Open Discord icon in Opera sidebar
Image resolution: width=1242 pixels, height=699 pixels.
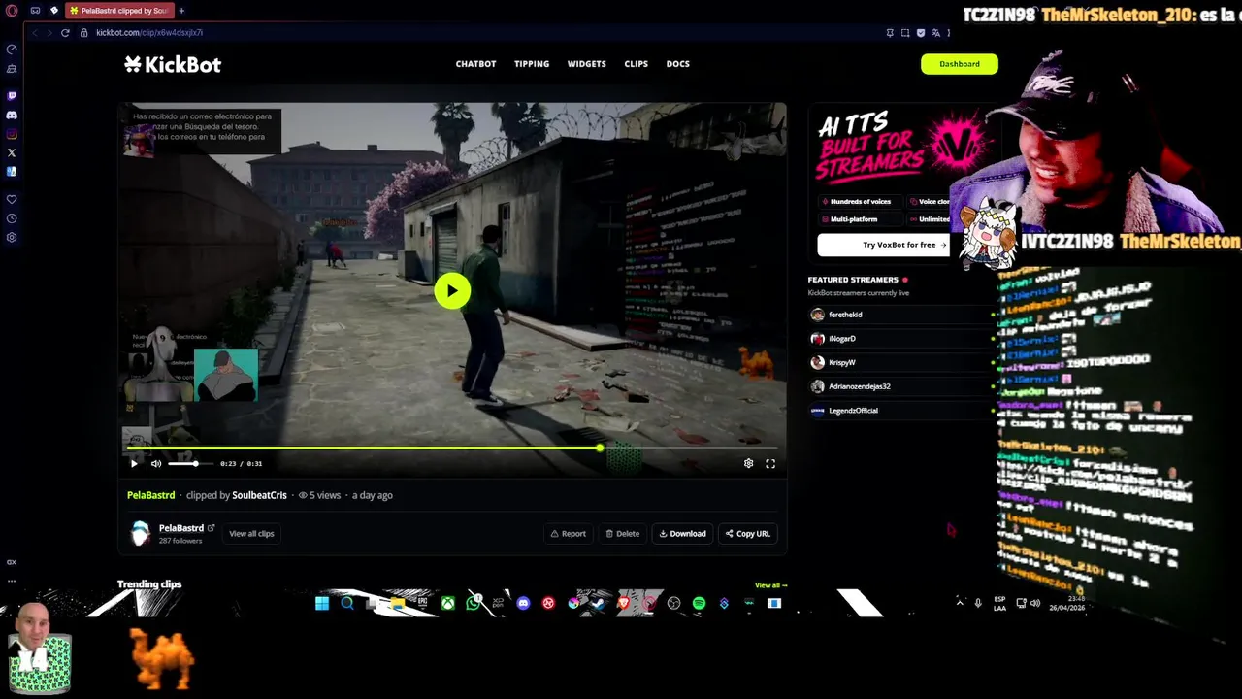tap(12, 115)
